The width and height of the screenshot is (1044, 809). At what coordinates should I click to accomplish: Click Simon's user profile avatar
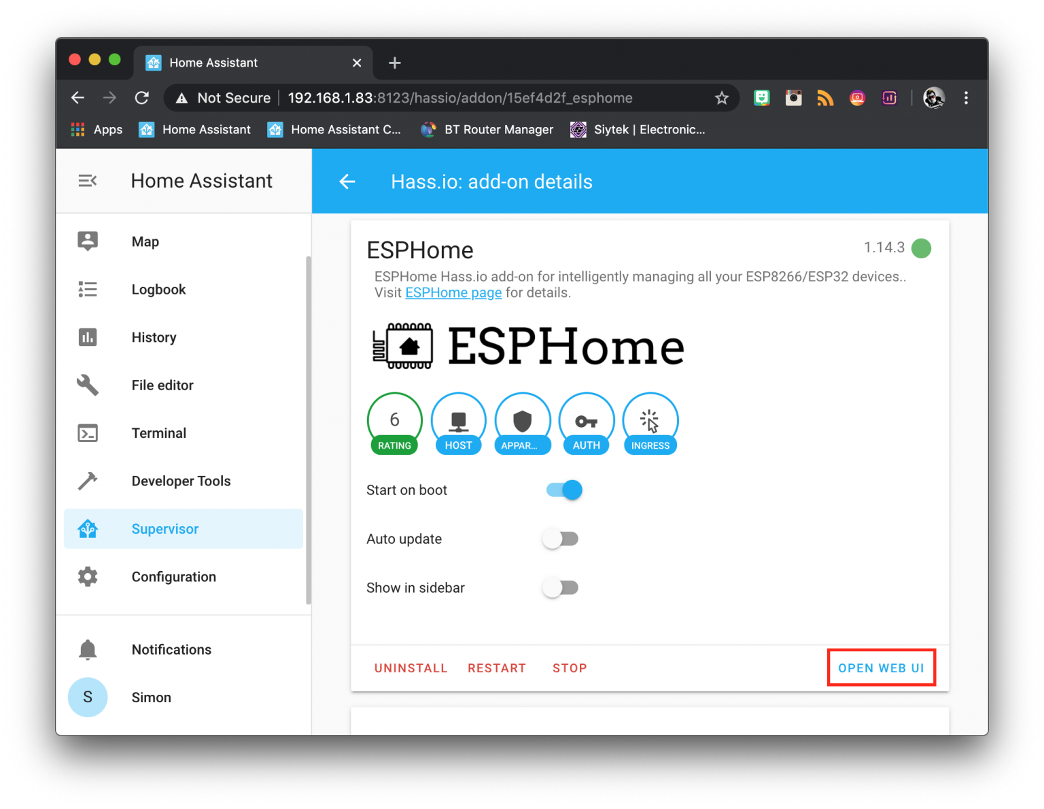[x=87, y=697]
